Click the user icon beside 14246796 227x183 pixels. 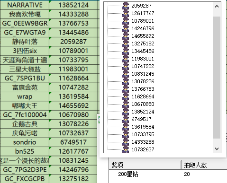(x=126, y=28)
